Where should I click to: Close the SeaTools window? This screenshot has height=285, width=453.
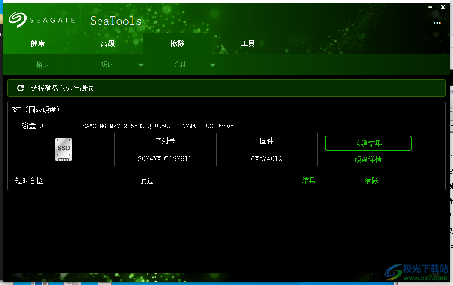click(443, 7)
